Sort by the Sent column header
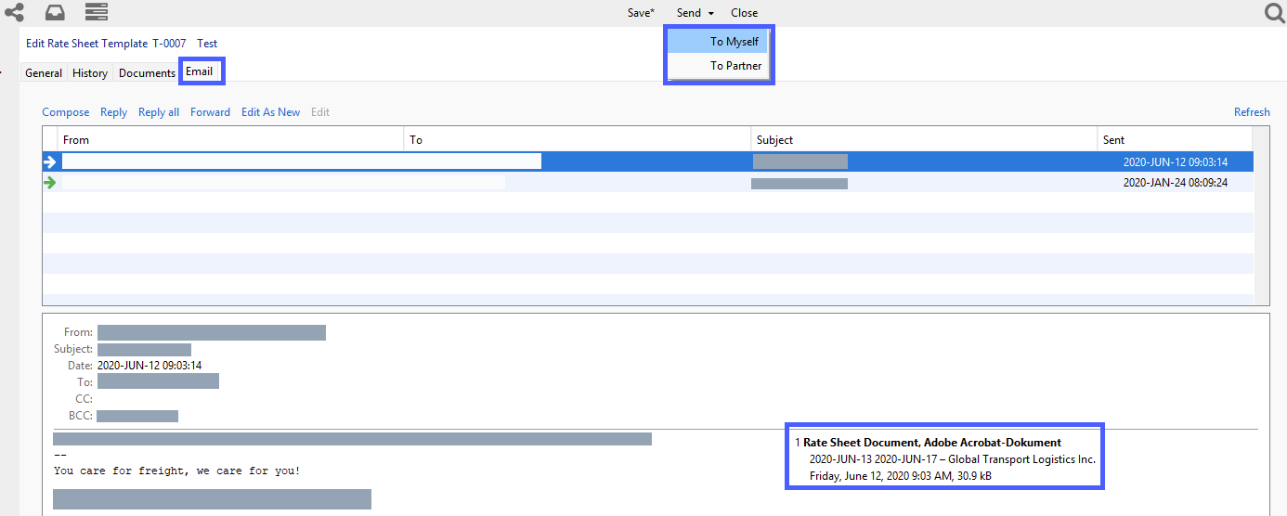The width and height of the screenshot is (1287, 516). tap(1176, 140)
